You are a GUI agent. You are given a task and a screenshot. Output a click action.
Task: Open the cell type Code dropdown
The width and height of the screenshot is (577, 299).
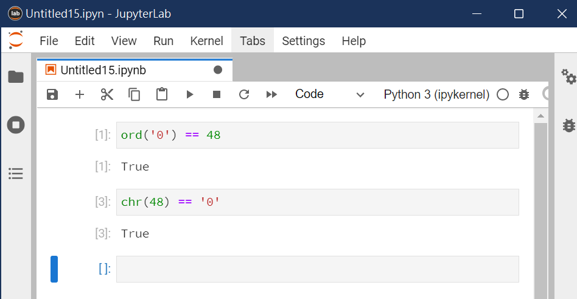coord(330,94)
